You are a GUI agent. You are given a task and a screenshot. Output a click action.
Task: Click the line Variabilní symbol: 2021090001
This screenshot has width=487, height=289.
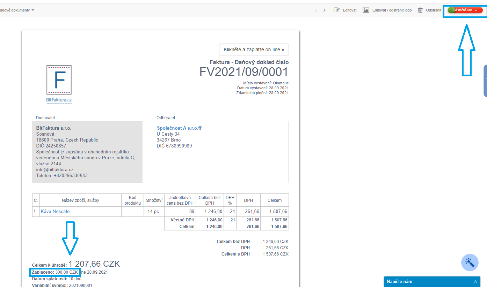tap(62, 285)
